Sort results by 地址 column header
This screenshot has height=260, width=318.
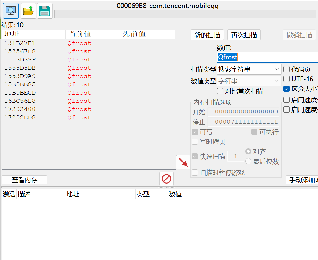[x=34, y=34]
